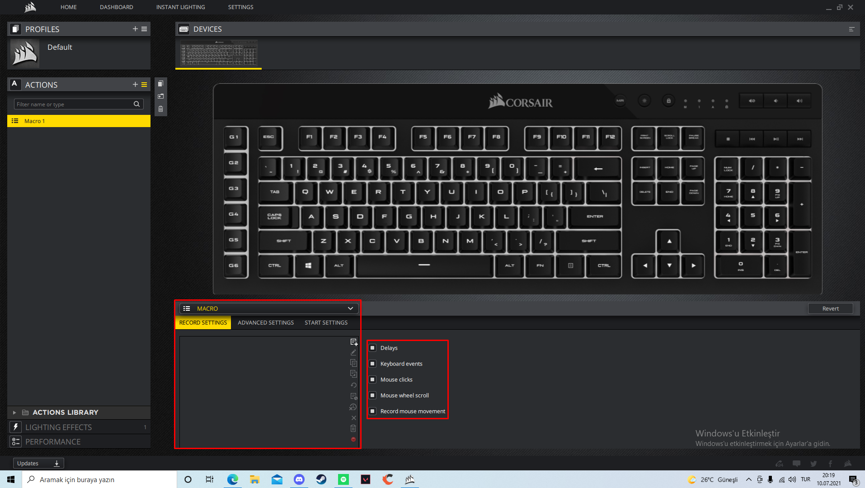Click the copy action icon beside Actions panel

[160, 84]
